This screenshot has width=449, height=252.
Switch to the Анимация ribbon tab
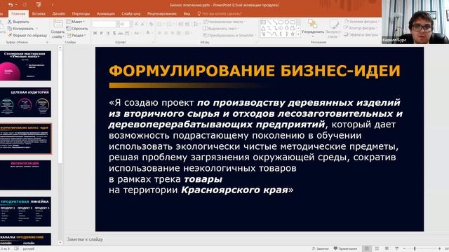coord(106,13)
